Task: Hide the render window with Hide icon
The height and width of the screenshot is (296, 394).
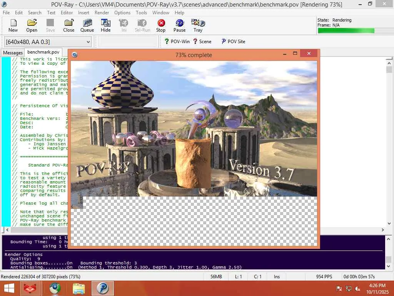Action: click(x=105, y=26)
